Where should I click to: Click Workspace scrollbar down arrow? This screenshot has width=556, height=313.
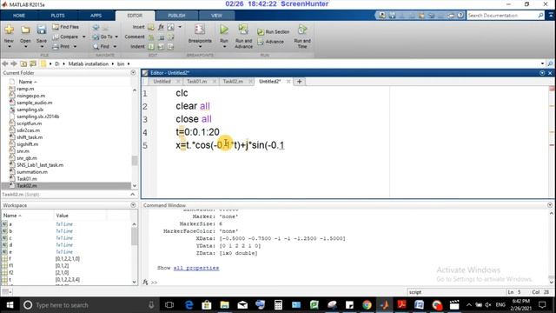135,282
